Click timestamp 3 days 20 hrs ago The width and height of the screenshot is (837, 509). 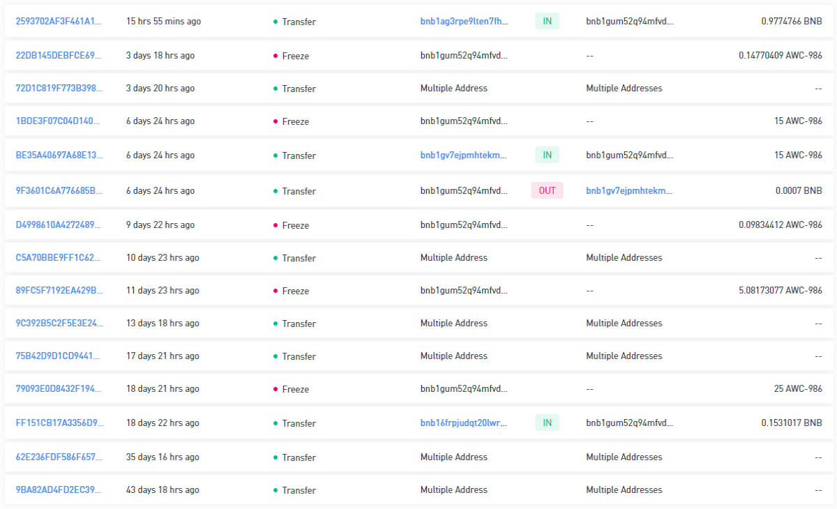[x=160, y=89]
